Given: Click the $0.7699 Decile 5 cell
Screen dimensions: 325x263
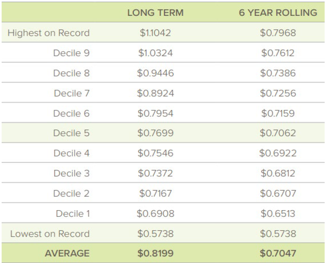Looking at the screenshot, I should click(155, 133).
